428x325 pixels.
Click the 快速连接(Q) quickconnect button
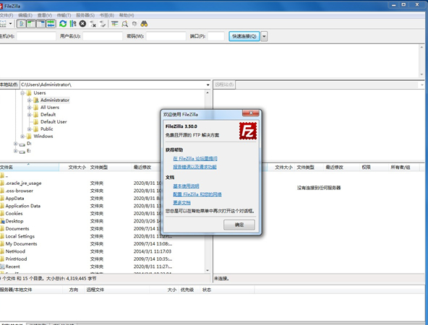click(x=244, y=36)
